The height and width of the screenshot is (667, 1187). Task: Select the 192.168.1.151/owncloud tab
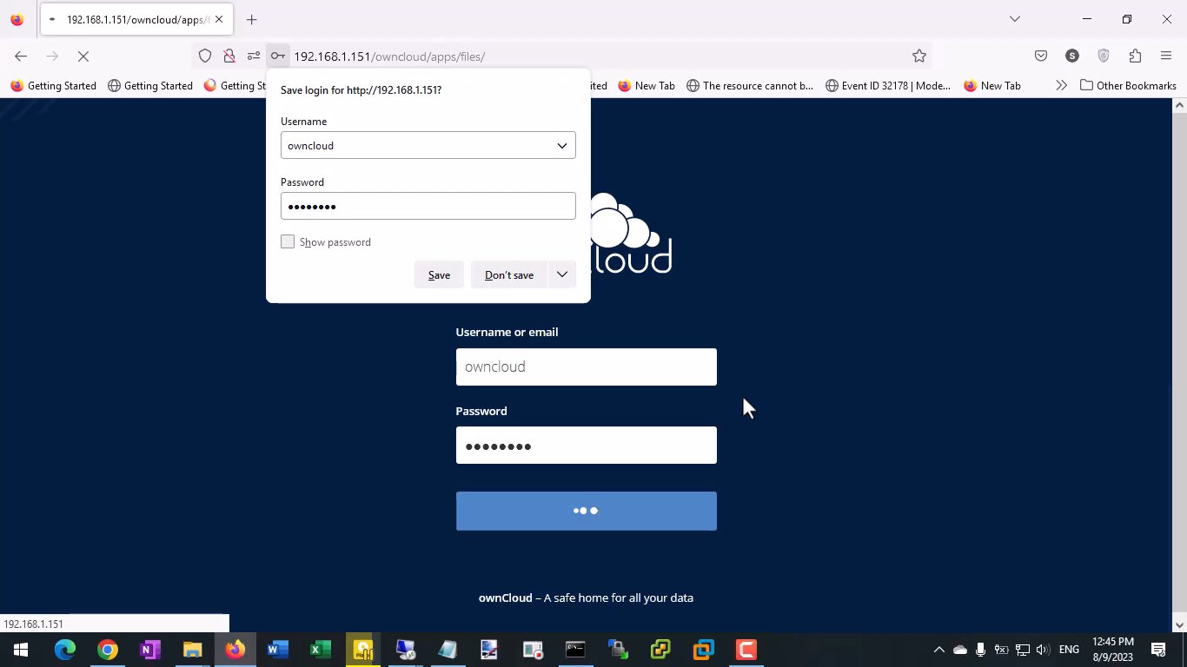(x=136, y=19)
